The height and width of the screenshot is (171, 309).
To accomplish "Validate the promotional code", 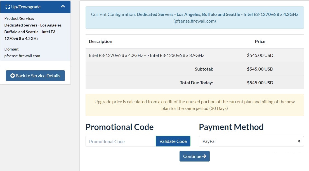I will point(173,141).
